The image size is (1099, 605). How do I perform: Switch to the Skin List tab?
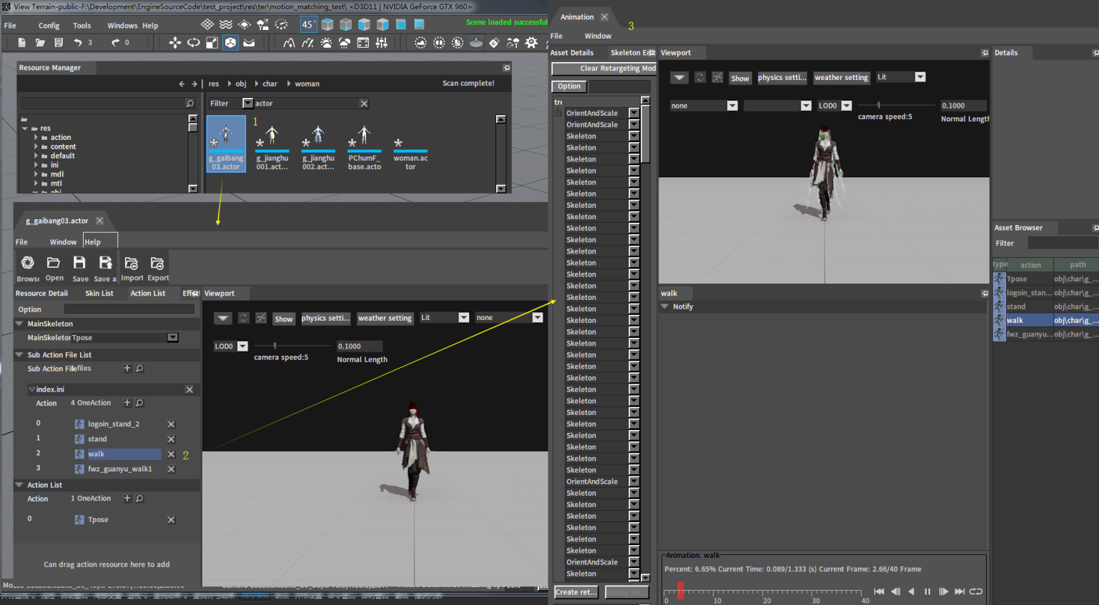[99, 294]
